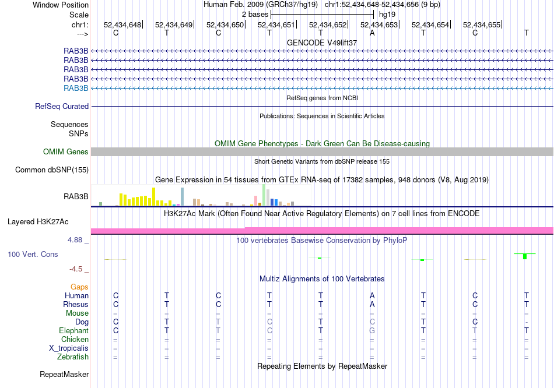Viewport: 554px width, 388px height.
Task: Click the pink H3K27Ac signal band
Action: [x=322, y=231]
